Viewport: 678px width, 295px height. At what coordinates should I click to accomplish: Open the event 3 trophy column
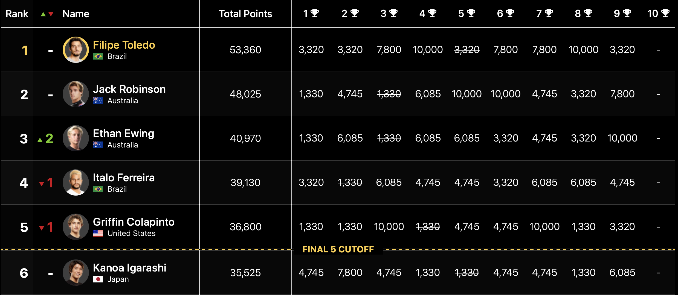389,13
